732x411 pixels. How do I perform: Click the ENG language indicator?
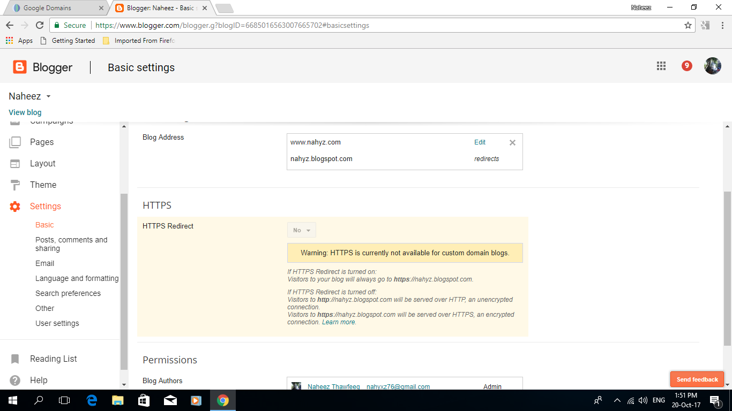pos(659,400)
